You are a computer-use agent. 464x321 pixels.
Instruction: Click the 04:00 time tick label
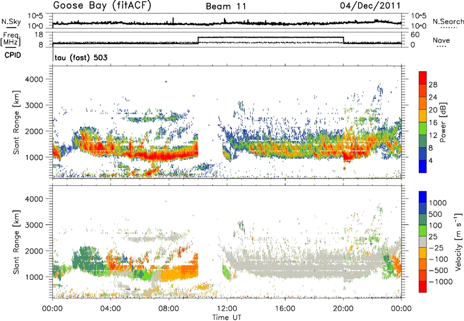click(x=110, y=309)
